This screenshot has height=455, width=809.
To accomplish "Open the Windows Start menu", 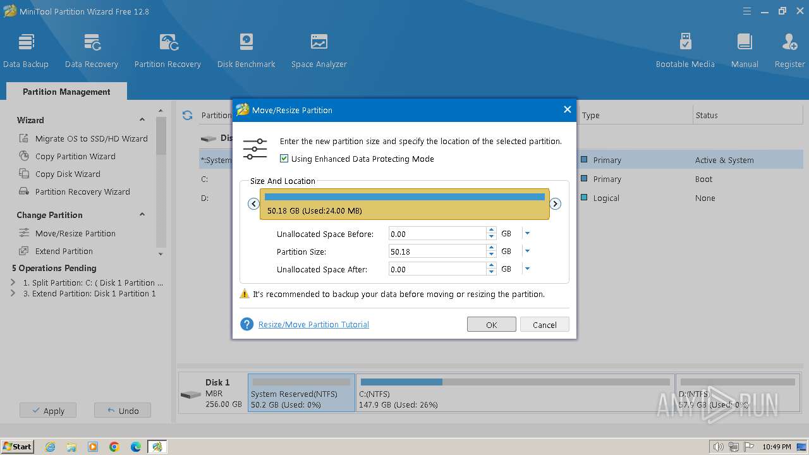I will pos(18,447).
